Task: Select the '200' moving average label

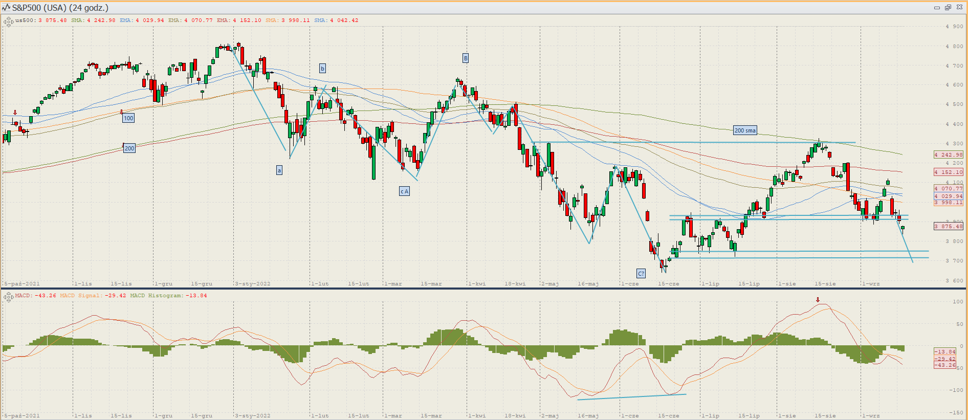Action: (x=129, y=148)
